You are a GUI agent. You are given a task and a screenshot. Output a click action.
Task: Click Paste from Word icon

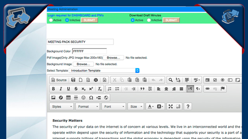point(145,80)
